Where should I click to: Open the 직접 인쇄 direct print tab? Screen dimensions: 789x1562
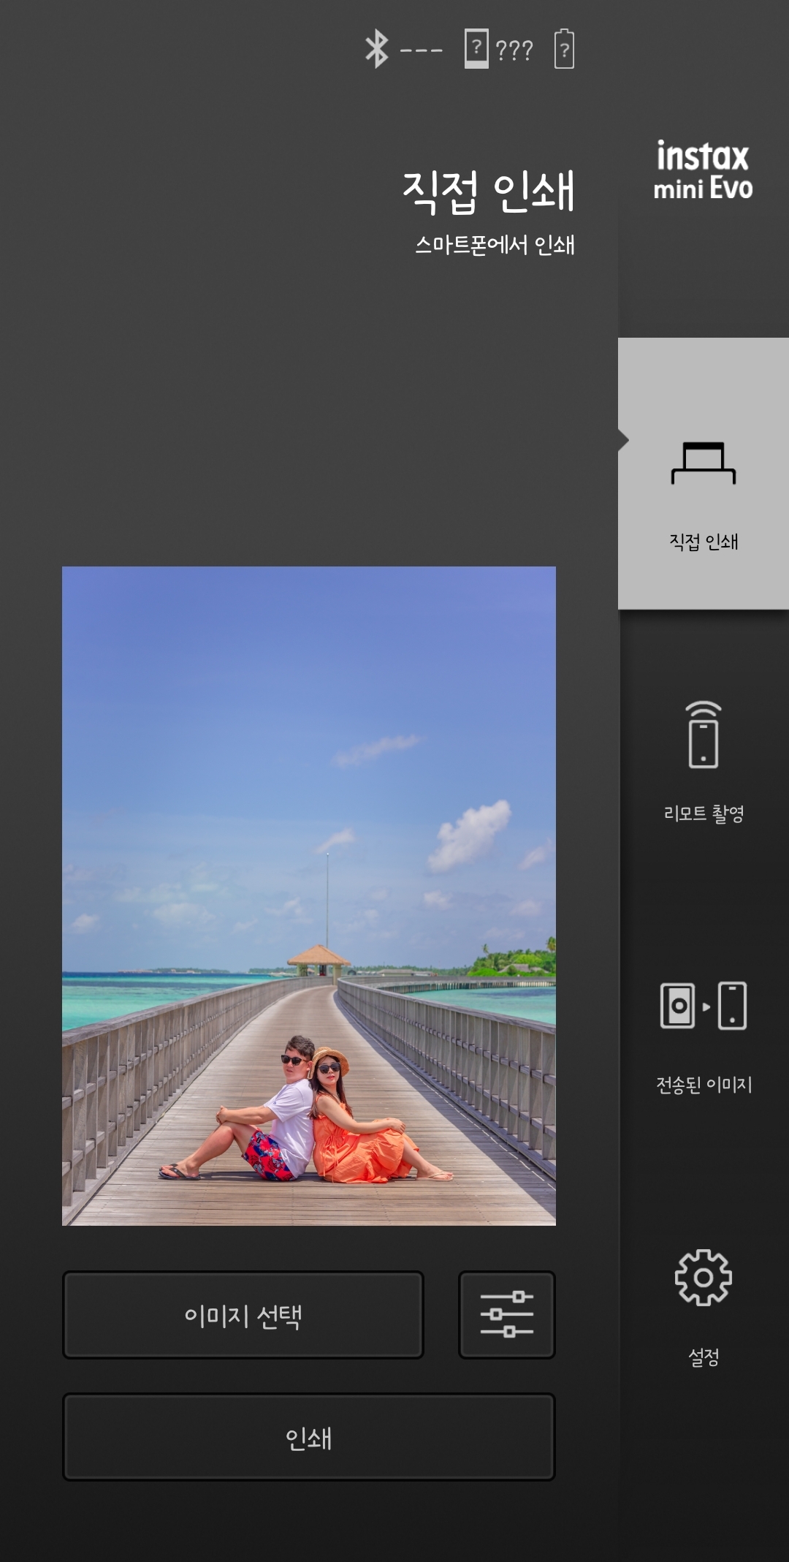click(704, 474)
